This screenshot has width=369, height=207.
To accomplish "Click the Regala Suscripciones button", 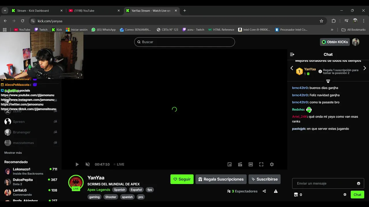I will (221, 179).
